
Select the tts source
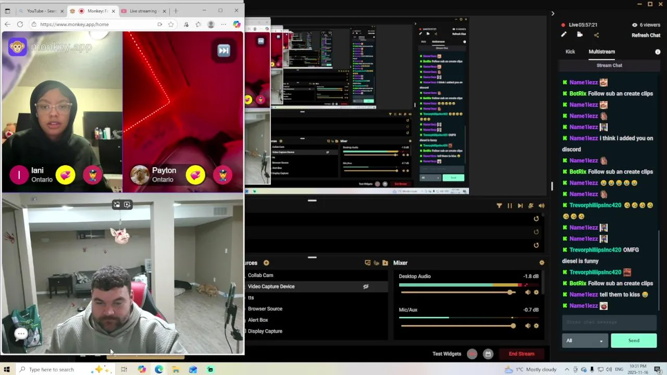pos(251,297)
